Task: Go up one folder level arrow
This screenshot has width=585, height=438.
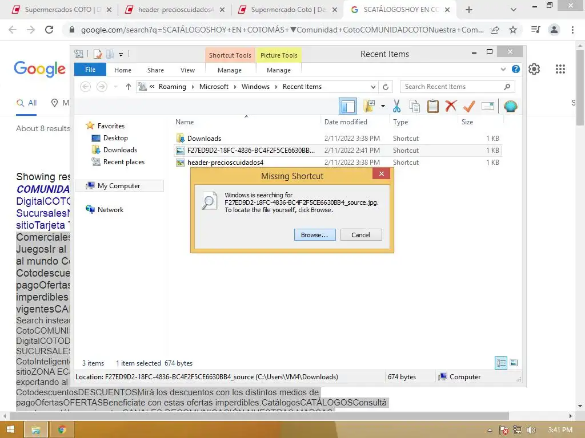Action: pyautogui.click(x=129, y=87)
